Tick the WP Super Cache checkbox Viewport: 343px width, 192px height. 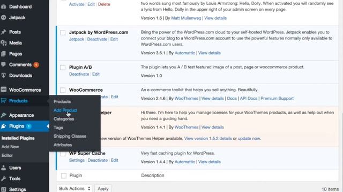[63, 154]
